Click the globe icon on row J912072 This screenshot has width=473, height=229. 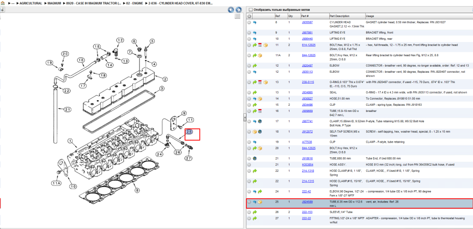tap(260, 132)
